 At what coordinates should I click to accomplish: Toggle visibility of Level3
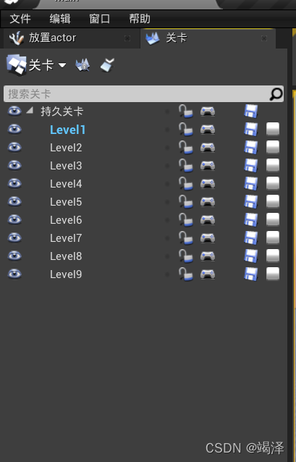click(x=14, y=165)
